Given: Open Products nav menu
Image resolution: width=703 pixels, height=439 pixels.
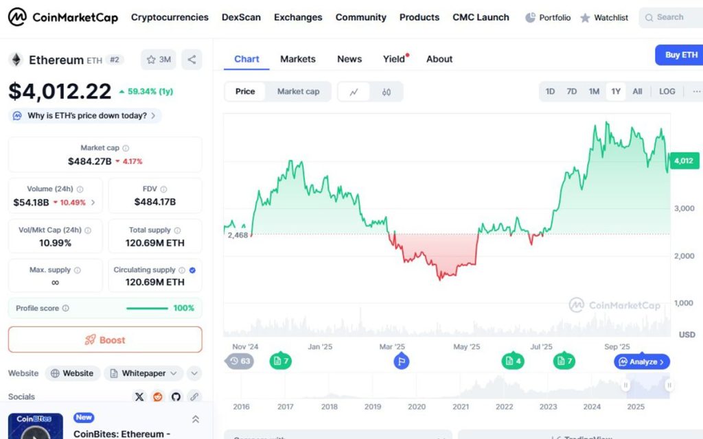Looking at the screenshot, I should click(419, 17).
